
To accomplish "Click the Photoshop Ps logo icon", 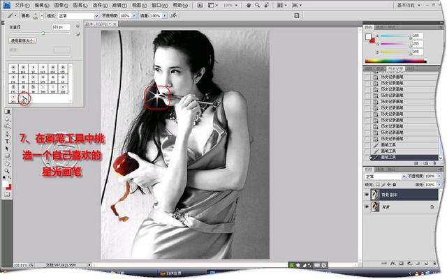I will coord(6,5).
